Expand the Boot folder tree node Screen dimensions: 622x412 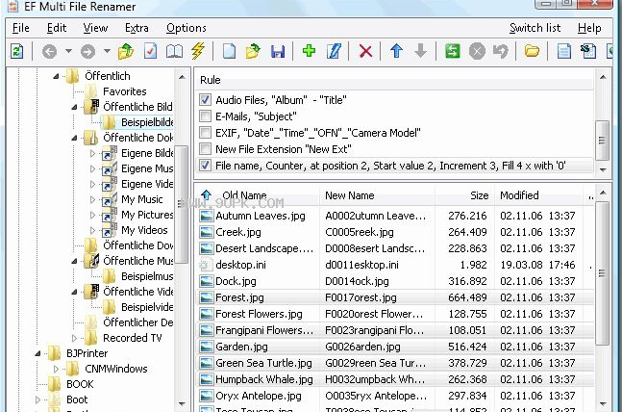(x=37, y=399)
